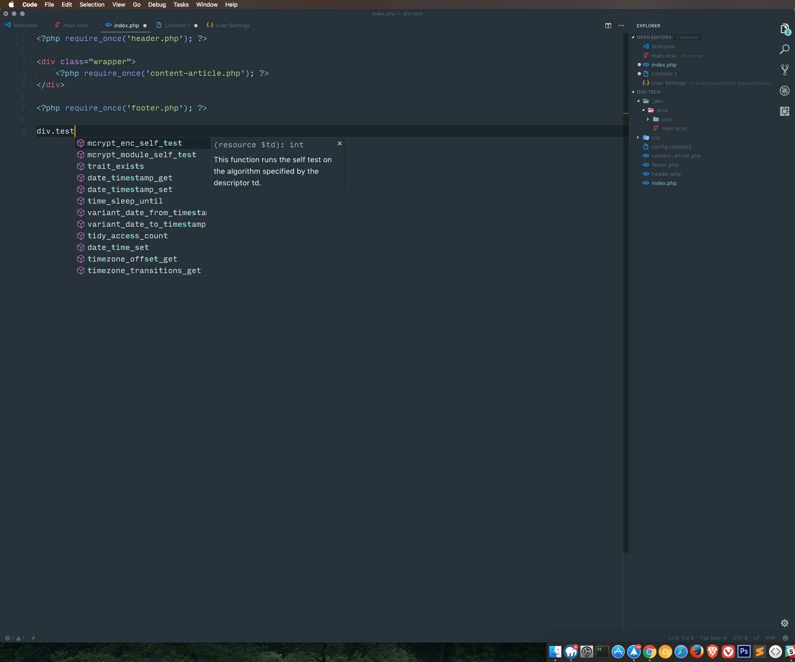Switch to the Untitled-1 tab
Screen dimensions: 795x662
coord(177,26)
